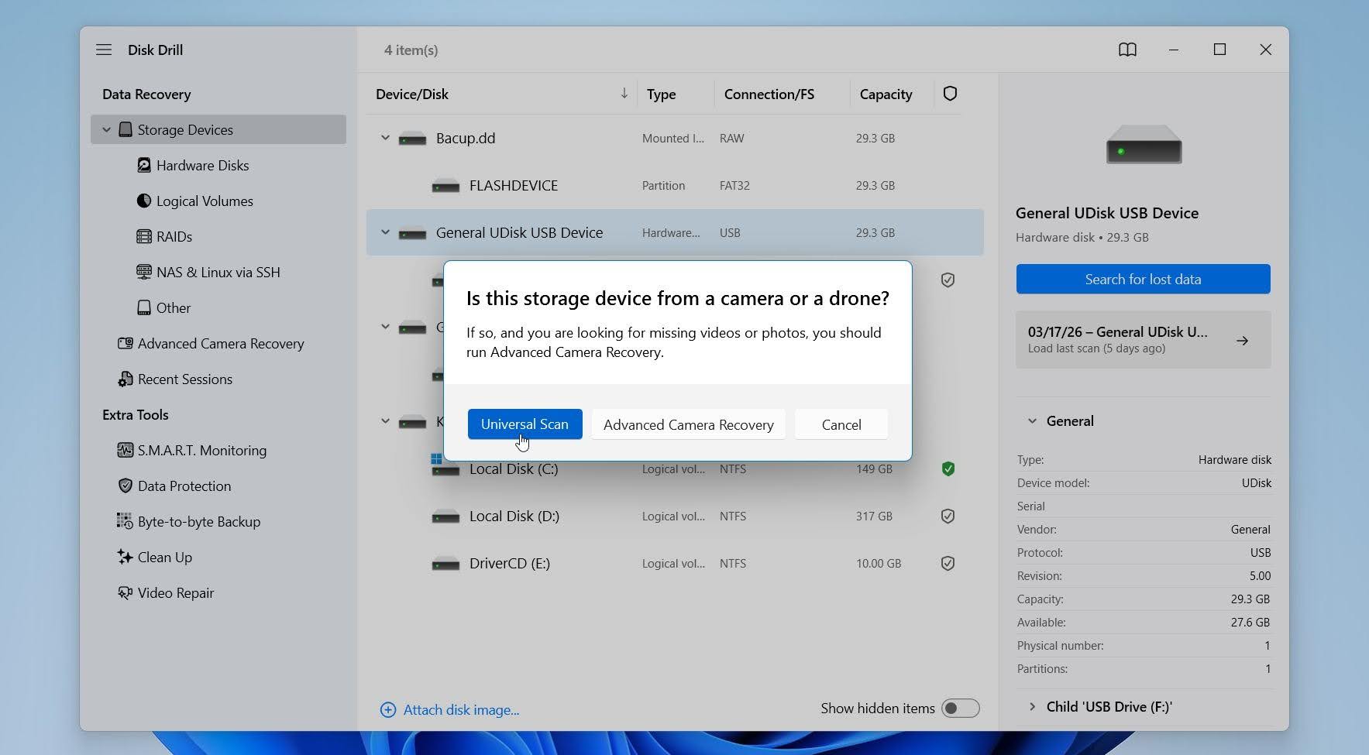Click the Advanced Camera Recovery sidebar icon

[125, 343]
